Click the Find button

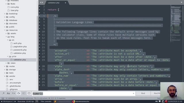(143, 93)
